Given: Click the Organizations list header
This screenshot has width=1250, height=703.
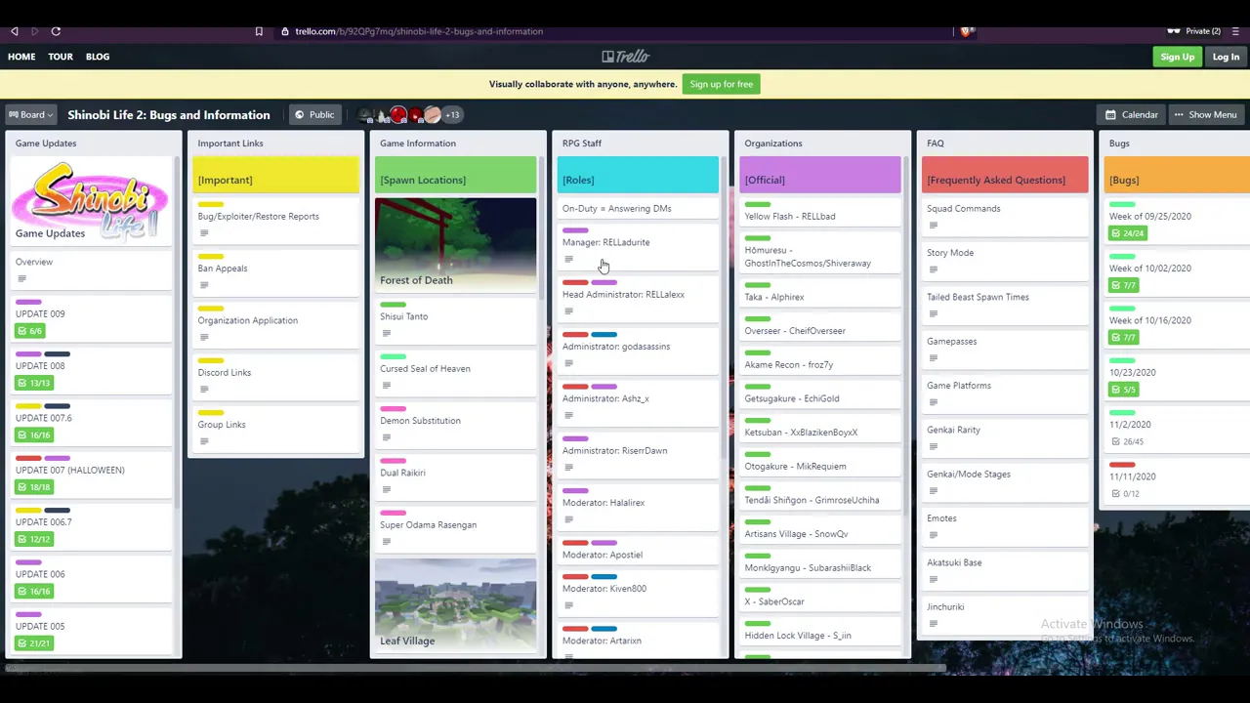Looking at the screenshot, I should [x=773, y=144].
